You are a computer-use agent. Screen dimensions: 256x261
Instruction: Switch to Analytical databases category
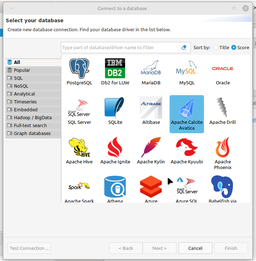click(x=33, y=94)
